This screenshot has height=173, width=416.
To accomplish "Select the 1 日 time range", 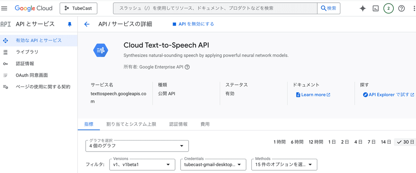I will point(332,142).
